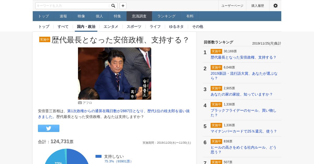Select the スポーツ sub-category tab
314x164 pixels.
[x=134, y=27]
